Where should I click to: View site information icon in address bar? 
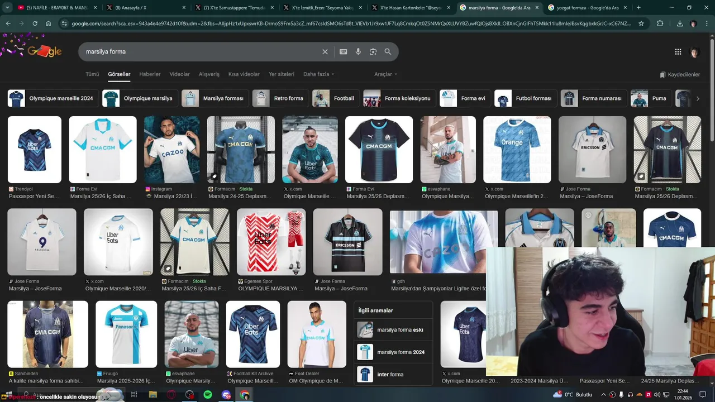pos(64,23)
